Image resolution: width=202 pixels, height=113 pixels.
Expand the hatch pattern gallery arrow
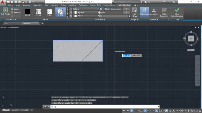point(67,17)
